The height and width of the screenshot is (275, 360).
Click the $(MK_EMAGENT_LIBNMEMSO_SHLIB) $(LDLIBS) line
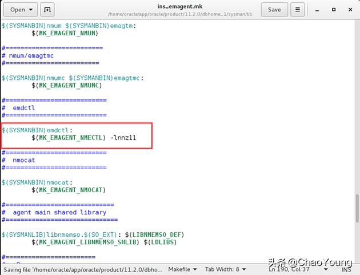[104, 242]
